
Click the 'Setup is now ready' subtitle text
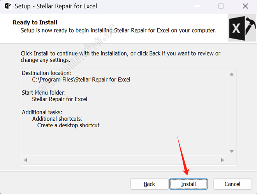click(x=118, y=30)
